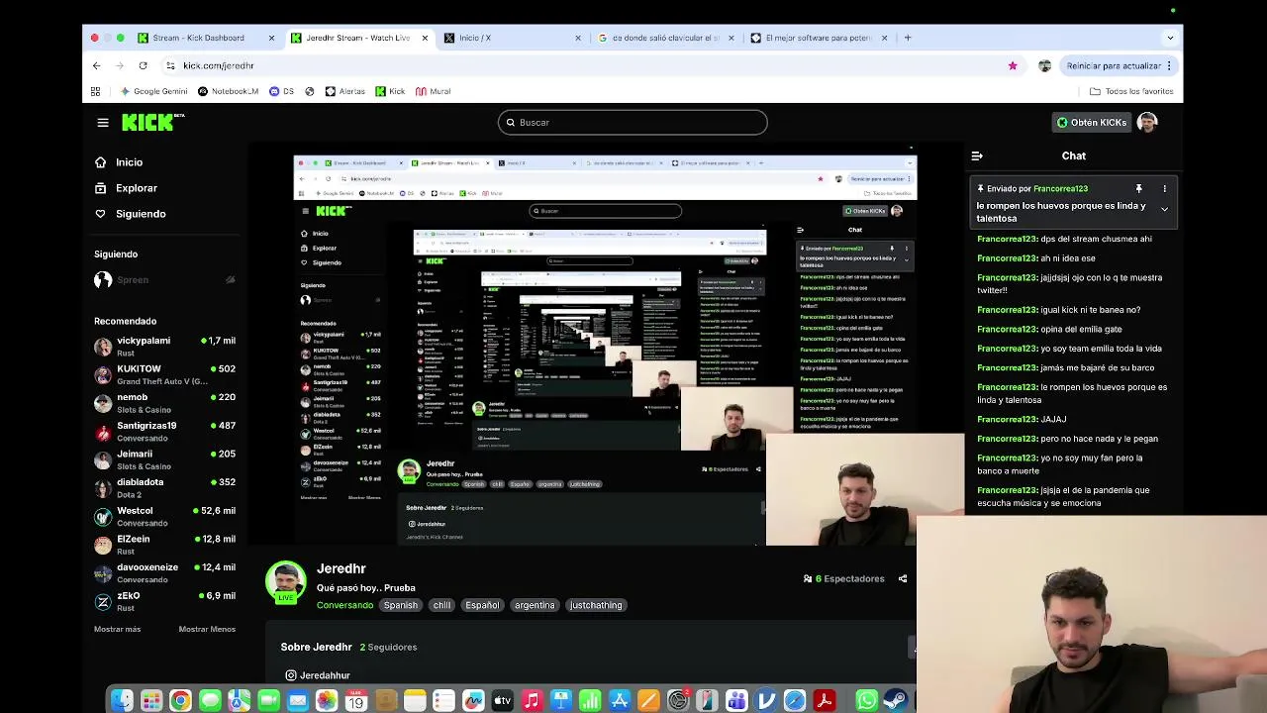Open a new browser tab
Screen dimensions: 1267x713
(908, 38)
